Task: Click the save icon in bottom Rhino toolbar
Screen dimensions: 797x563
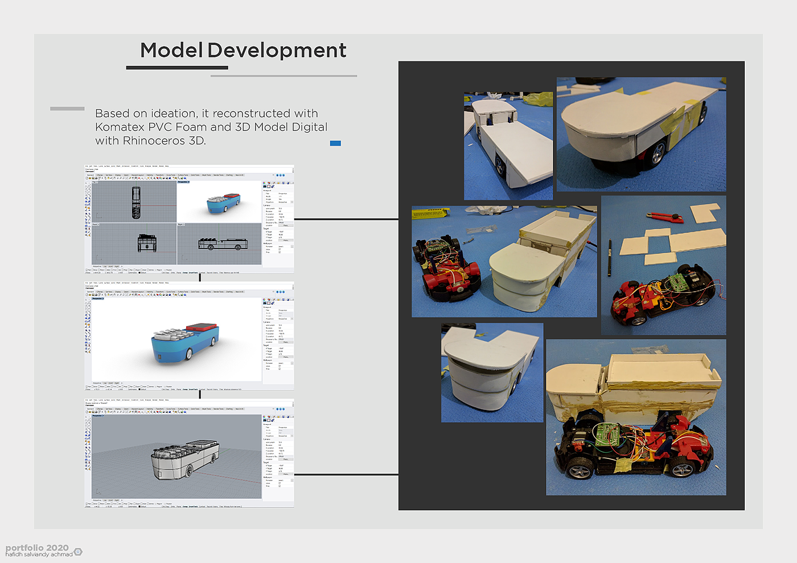Action: [x=93, y=412]
